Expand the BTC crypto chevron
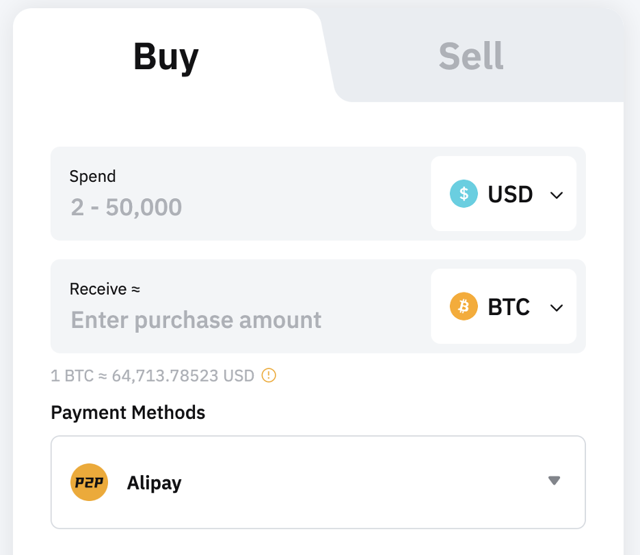Image resolution: width=640 pixels, height=555 pixels. click(557, 308)
